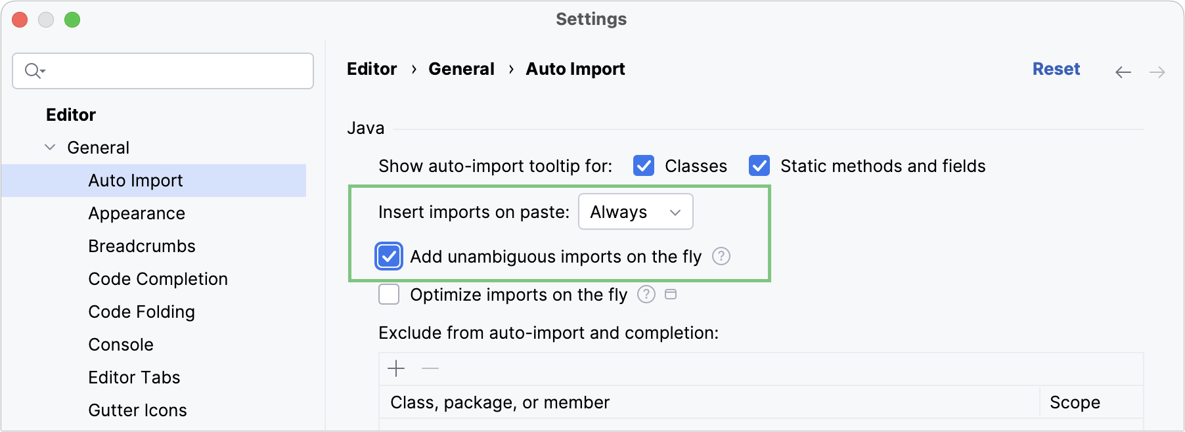Open help for unambiguous imports on the fly

721,257
